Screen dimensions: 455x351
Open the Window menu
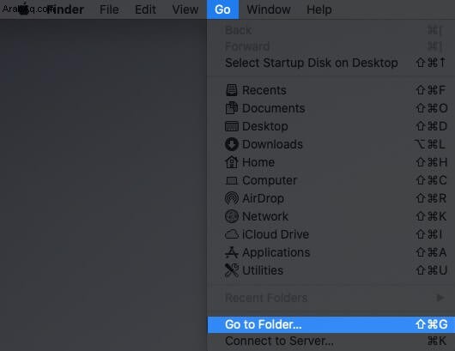click(x=269, y=9)
